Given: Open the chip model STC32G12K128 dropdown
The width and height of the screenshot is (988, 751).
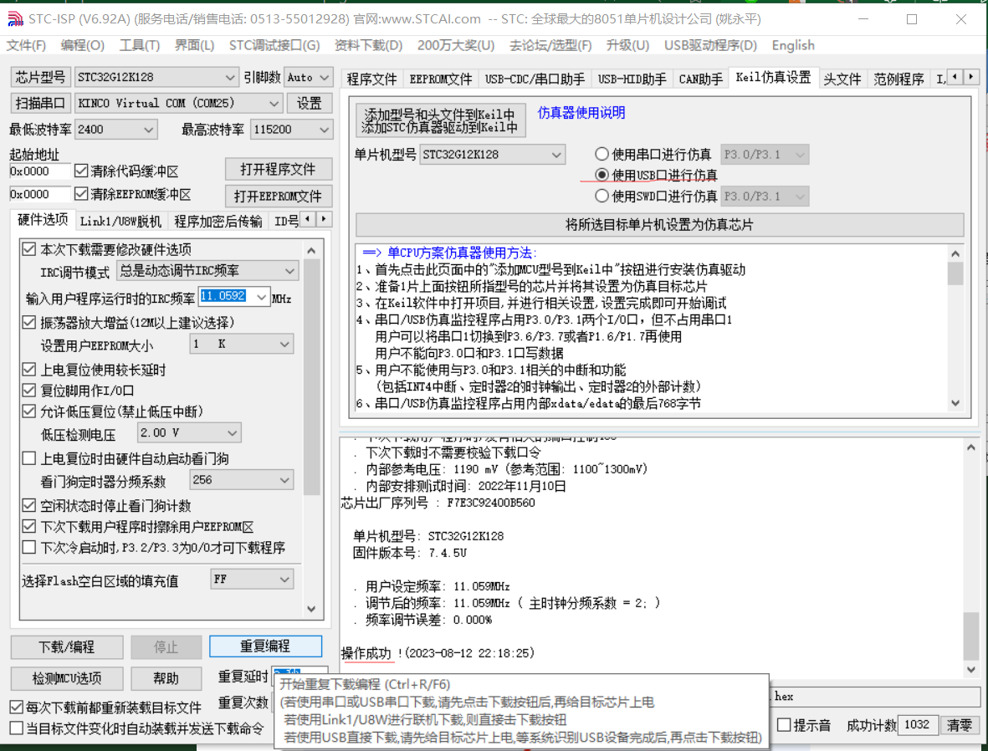Looking at the screenshot, I should click(156, 77).
